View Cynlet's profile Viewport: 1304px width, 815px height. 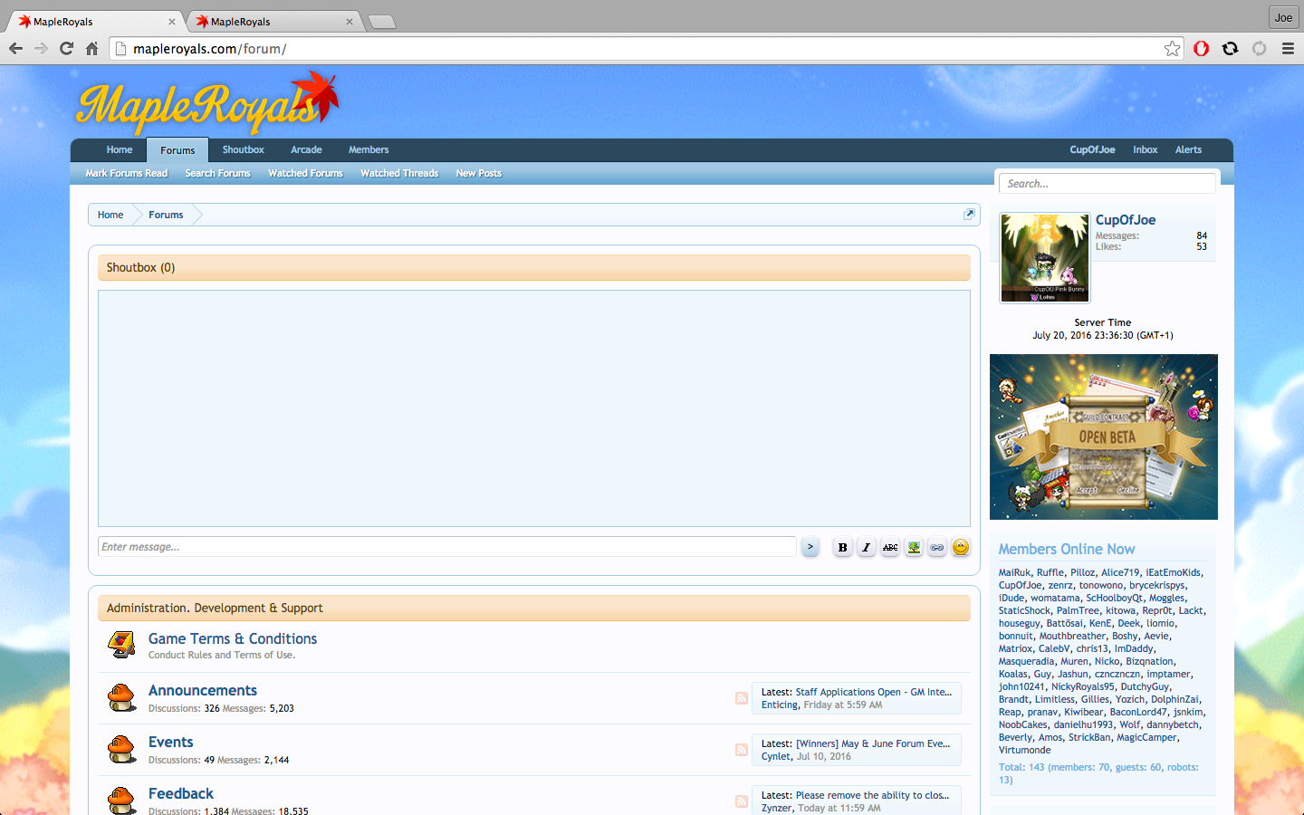(776, 756)
